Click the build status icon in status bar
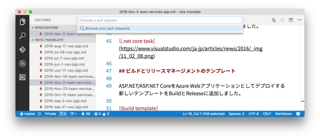This screenshot has width=320, height=139. pos(73,114)
